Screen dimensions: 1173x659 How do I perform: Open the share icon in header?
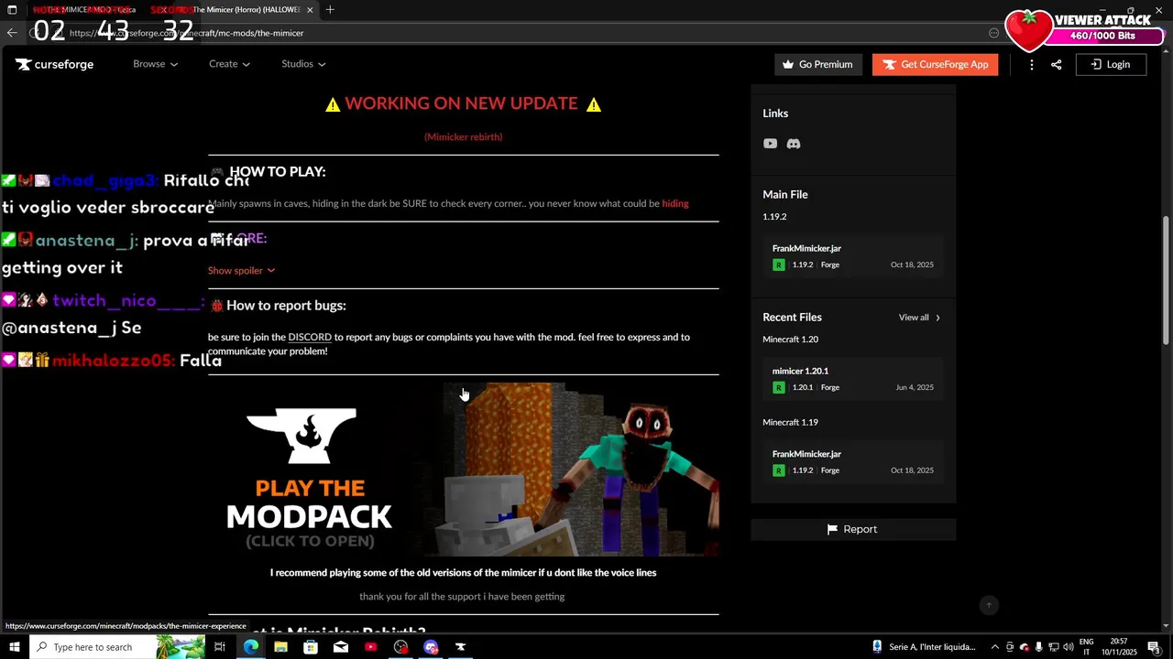pyautogui.click(x=1056, y=64)
